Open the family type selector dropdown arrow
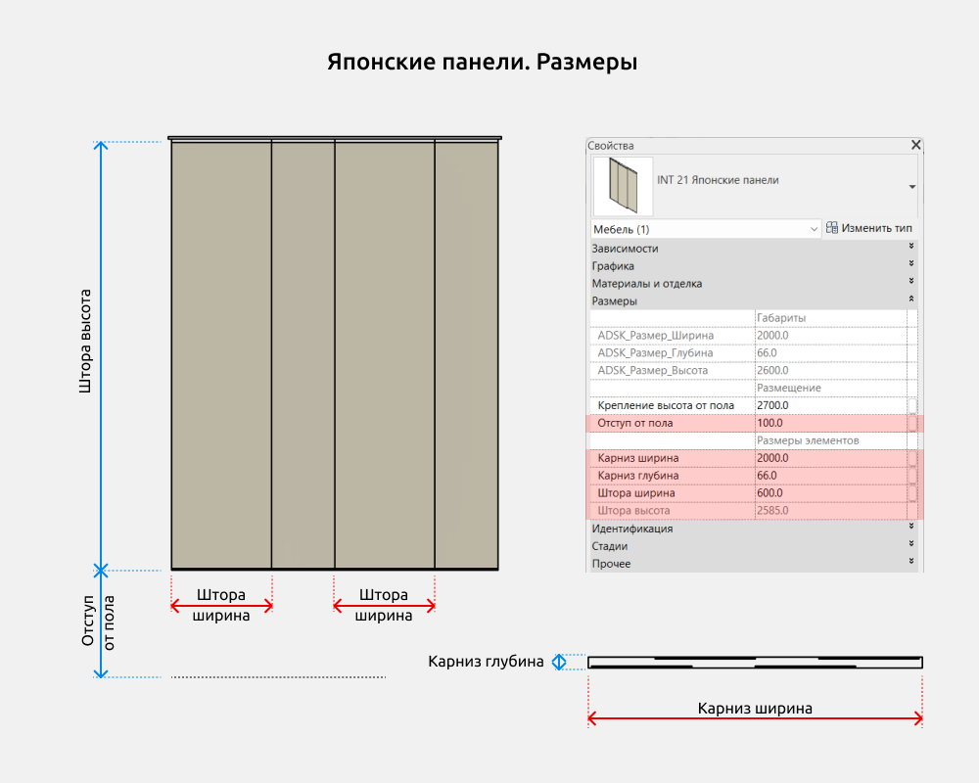979x783 pixels. click(912, 187)
